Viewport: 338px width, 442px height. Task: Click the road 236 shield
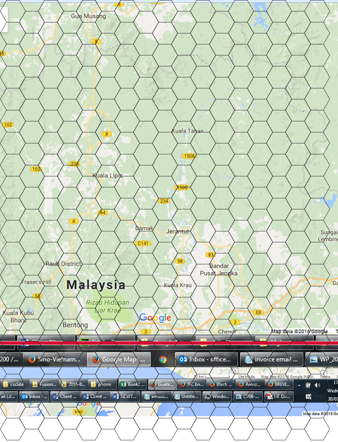click(74, 164)
